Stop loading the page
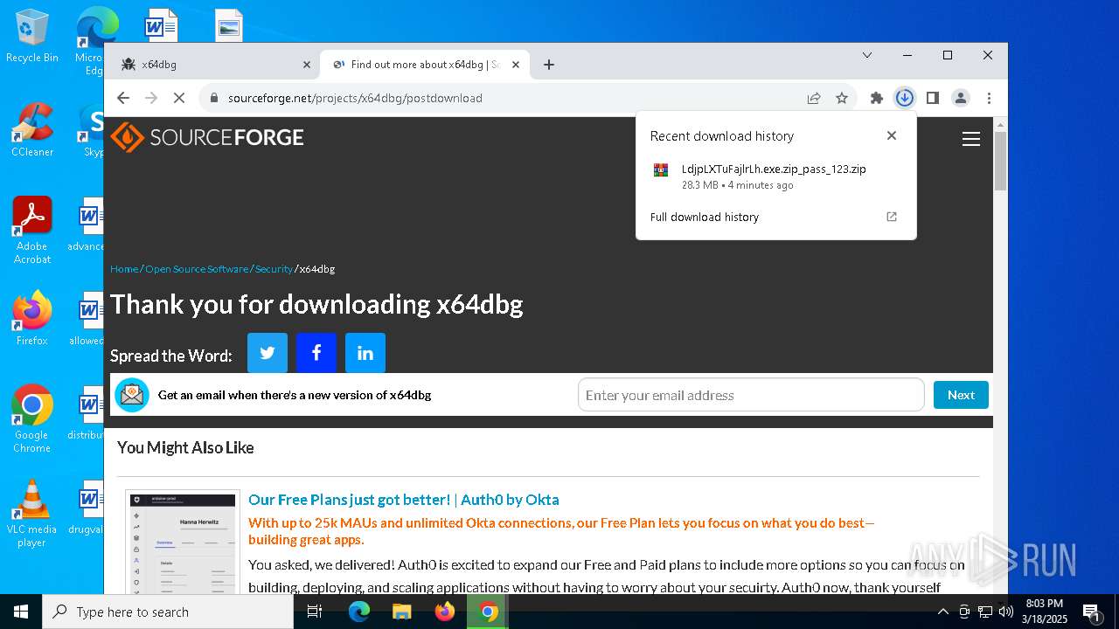The height and width of the screenshot is (629, 1119). point(179,98)
